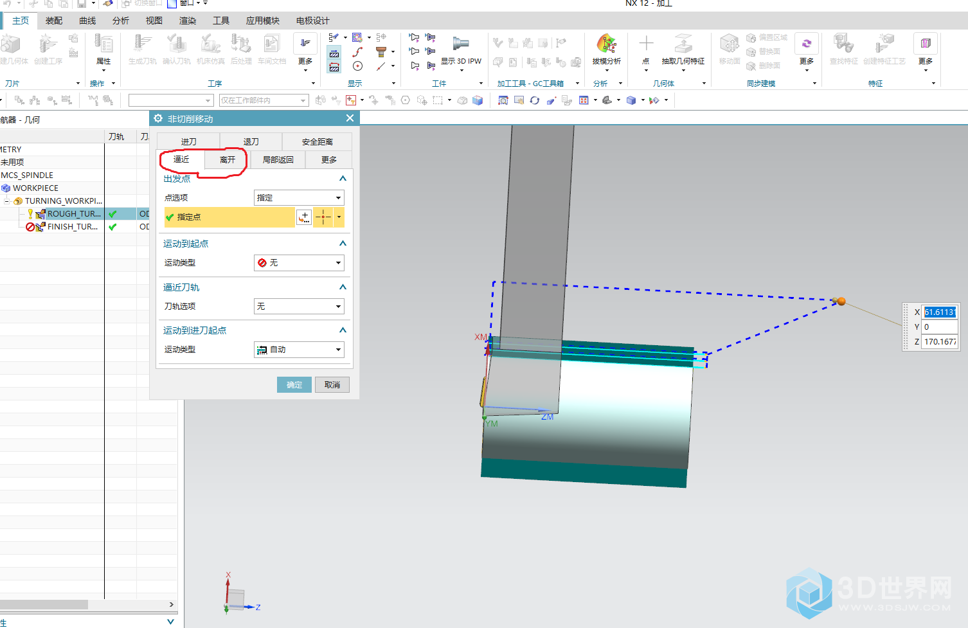This screenshot has width=968, height=628.
Task: Open the 曲线 ribbon tab
Action: [87, 21]
